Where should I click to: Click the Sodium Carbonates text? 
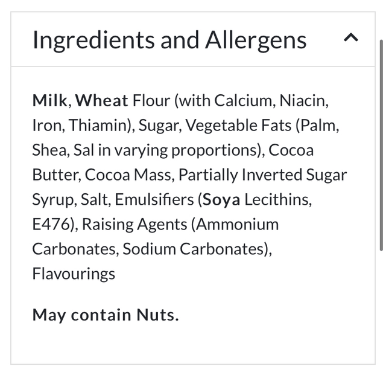click(193, 249)
